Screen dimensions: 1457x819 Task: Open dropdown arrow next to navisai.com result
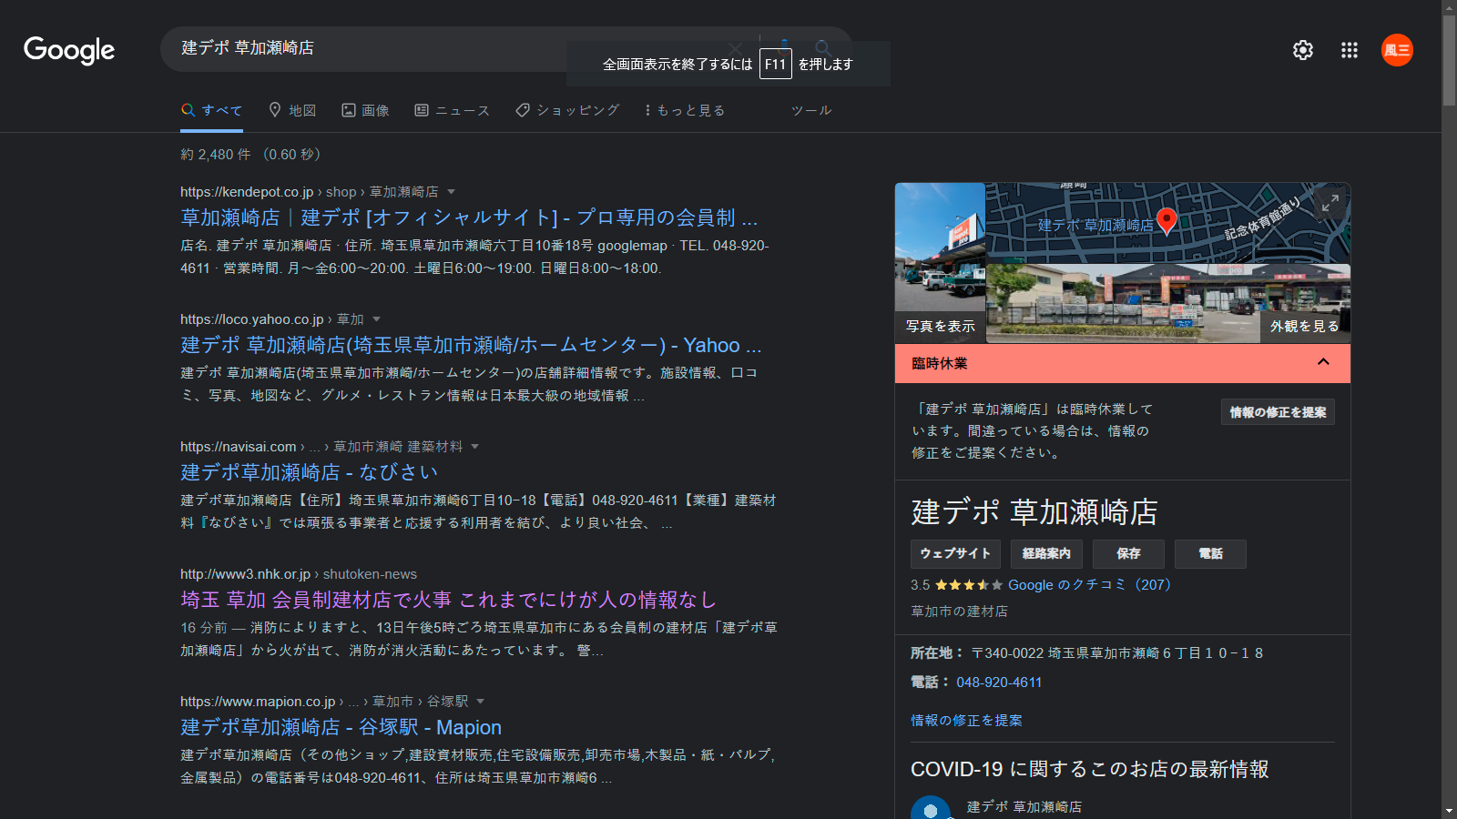click(x=475, y=447)
